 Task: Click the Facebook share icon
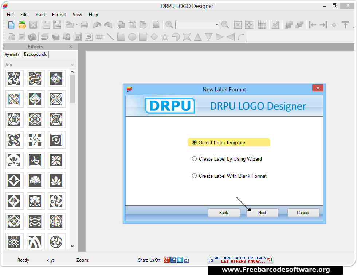[x=173, y=260]
